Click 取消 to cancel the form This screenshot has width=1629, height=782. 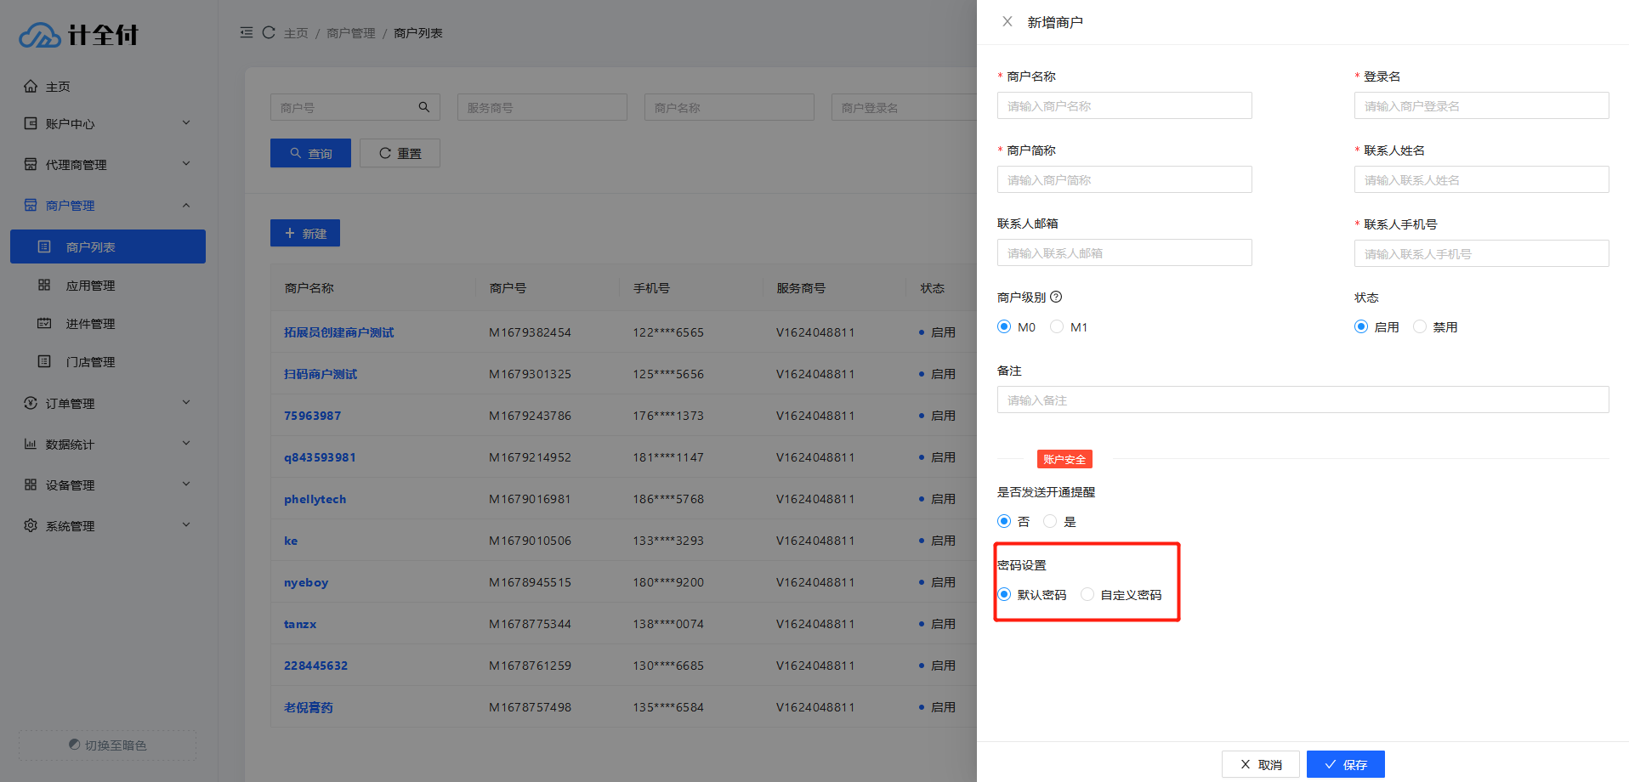(1261, 764)
